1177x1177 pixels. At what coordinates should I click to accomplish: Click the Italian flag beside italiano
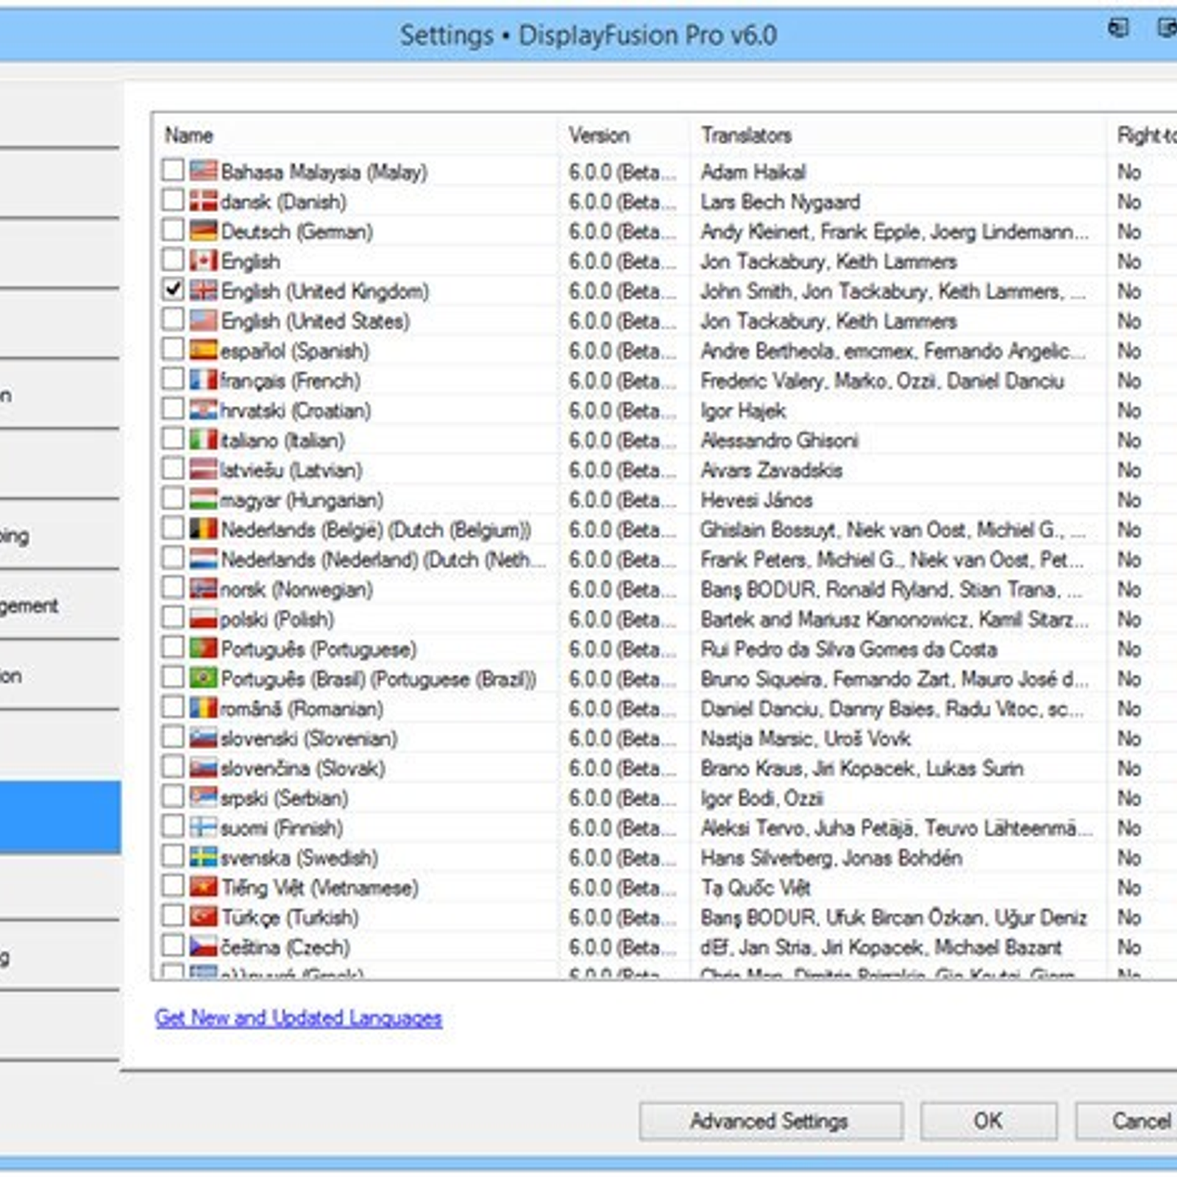coord(203,439)
